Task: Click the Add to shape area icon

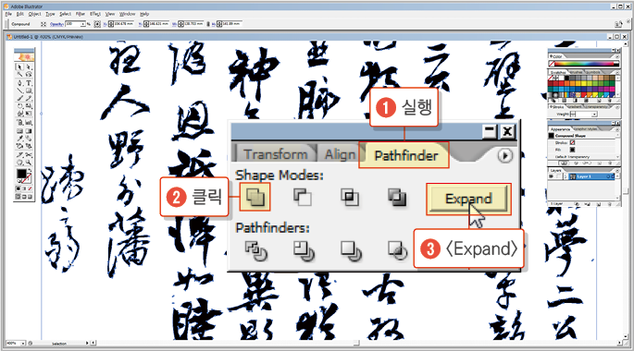Action: pyautogui.click(x=255, y=198)
